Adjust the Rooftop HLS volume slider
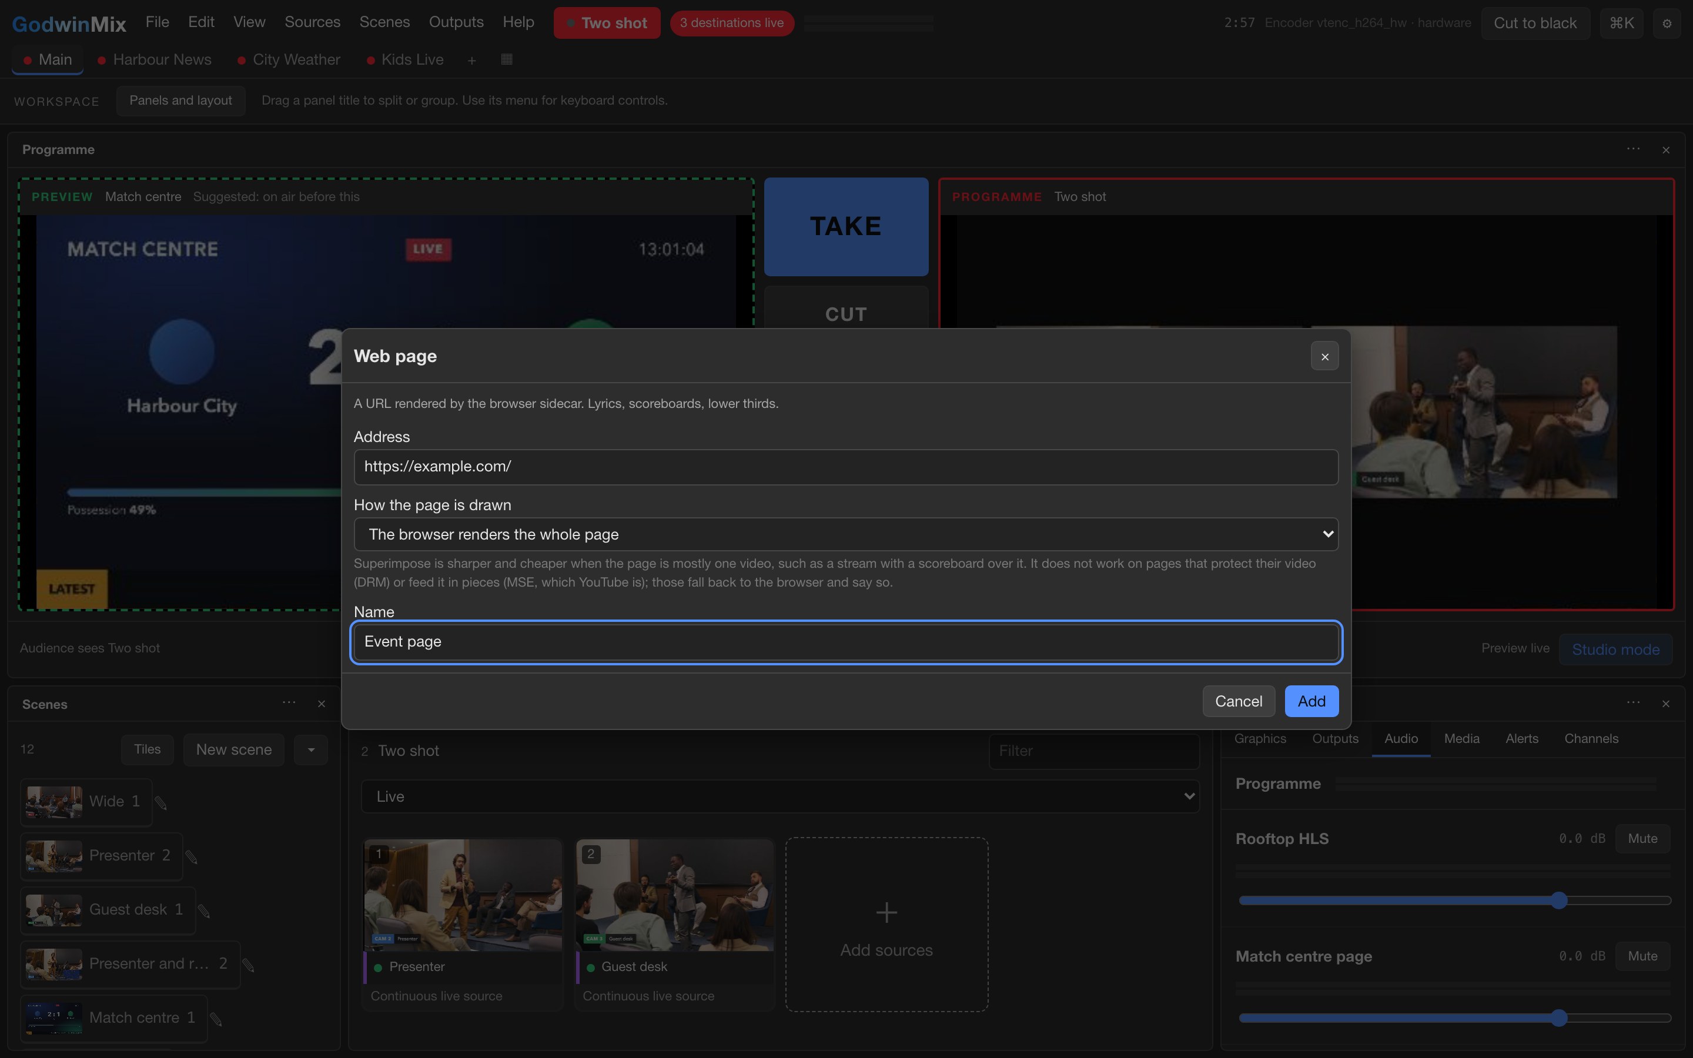The width and height of the screenshot is (1693, 1058). click(x=1454, y=900)
